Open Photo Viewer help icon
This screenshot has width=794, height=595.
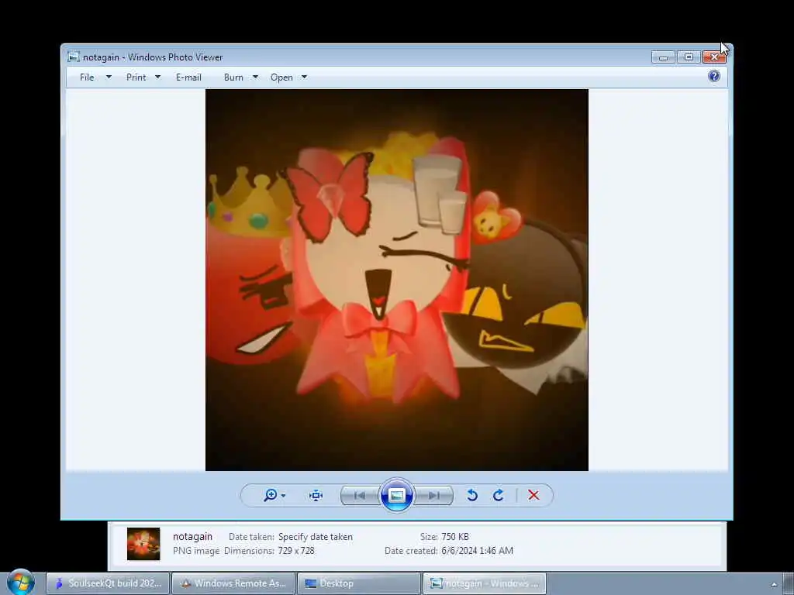coord(714,76)
